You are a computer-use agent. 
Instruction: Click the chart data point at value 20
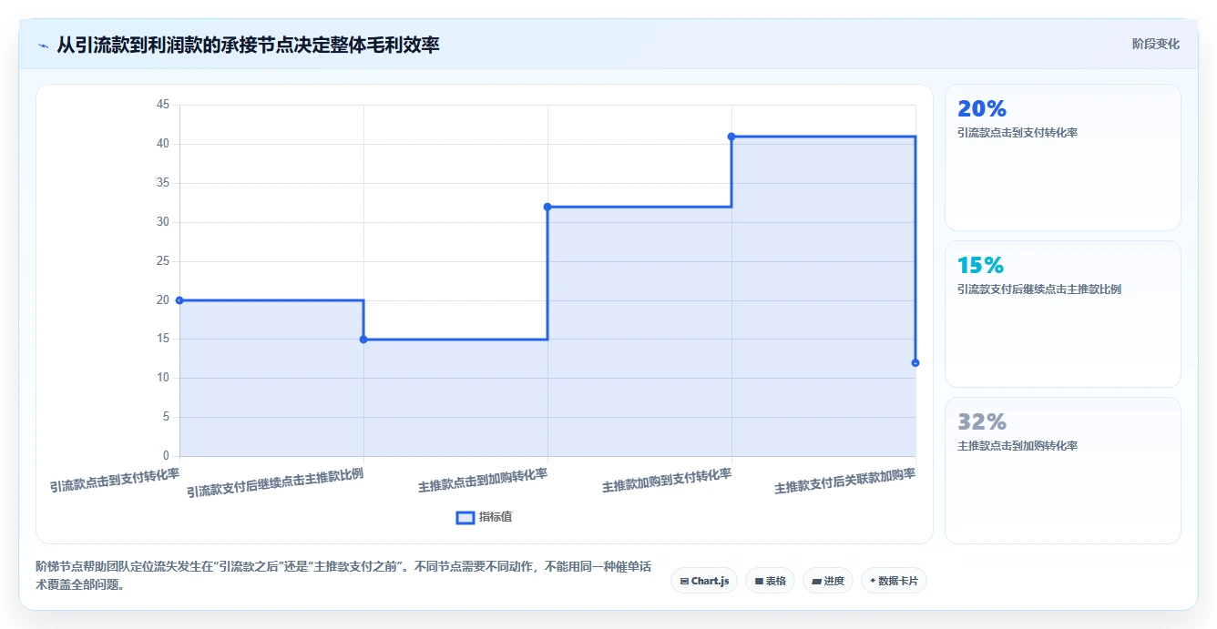pos(179,300)
